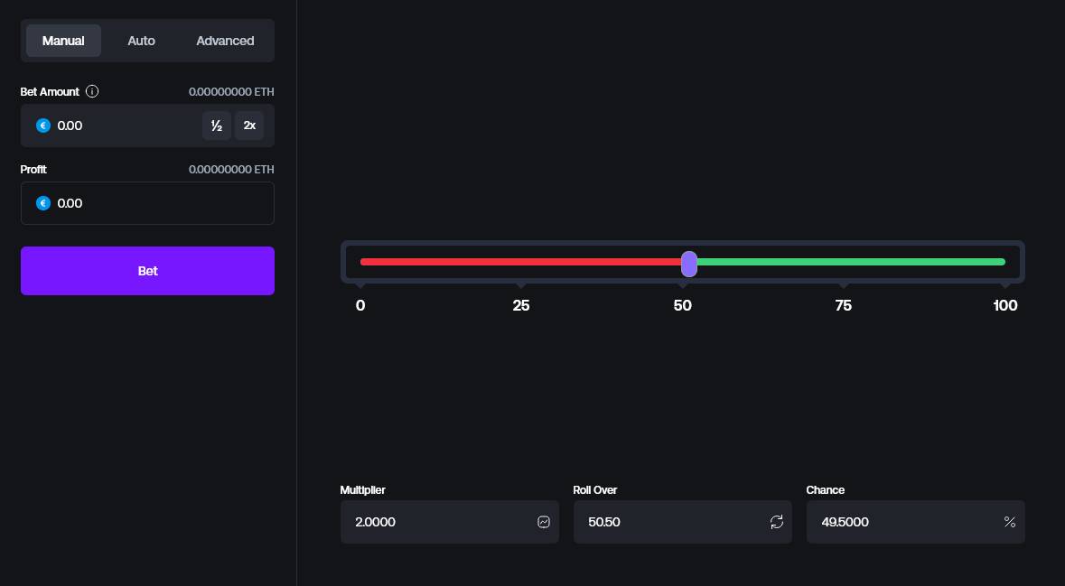The height and width of the screenshot is (586, 1065).
Task: Click the currency icon in Bet Amount field
Action: (x=43, y=126)
